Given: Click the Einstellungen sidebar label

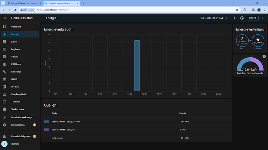Looking at the screenshot, I should pyautogui.click(x=18, y=125).
